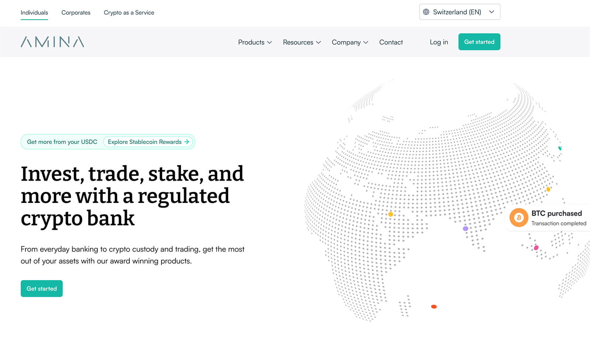590x351 pixels.
Task: Select the Individuals tab
Action: [34, 13]
